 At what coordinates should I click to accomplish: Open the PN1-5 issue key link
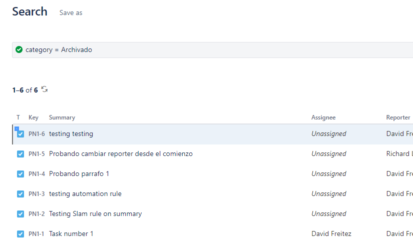(x=37, y=154)
